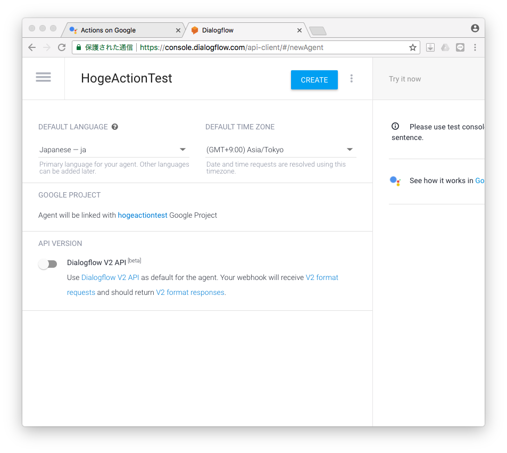Open the V2 format responses link
507x453 pixels.
[x=190, y=292]
